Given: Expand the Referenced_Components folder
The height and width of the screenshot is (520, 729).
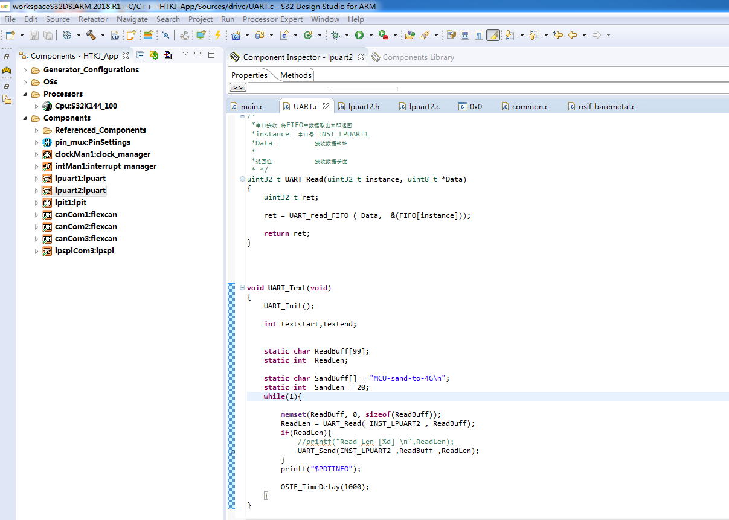Looking at the screenshot, I should point(36,130).
